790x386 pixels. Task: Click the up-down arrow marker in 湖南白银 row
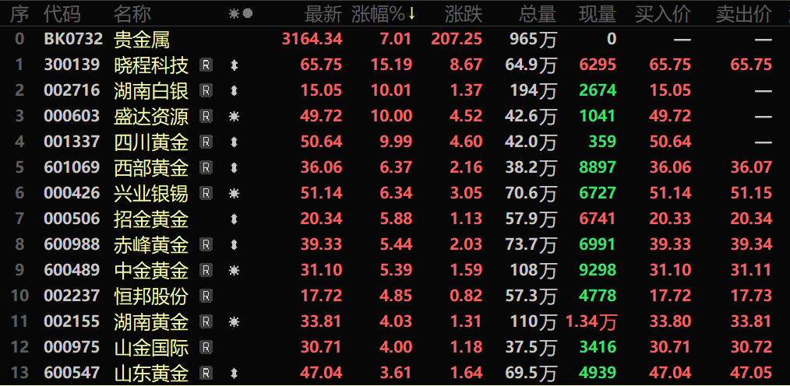coord(234,90)
